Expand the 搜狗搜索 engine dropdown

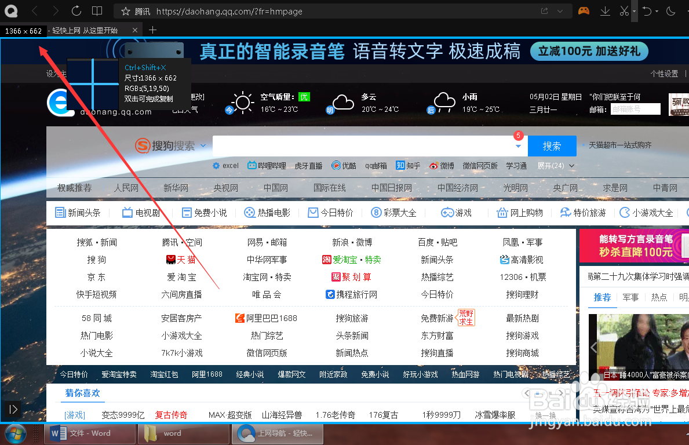(x=203, y=145)
